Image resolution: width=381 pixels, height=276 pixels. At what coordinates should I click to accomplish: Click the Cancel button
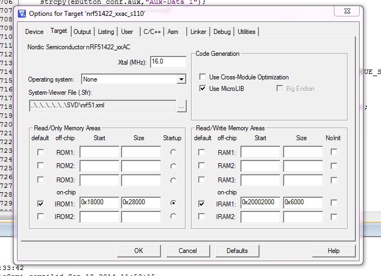point(188,251)
